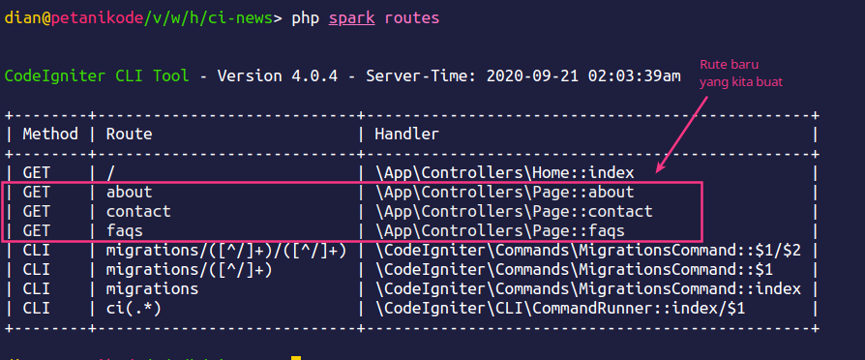
Task: Click the CommandRunner::index/$1 handler
Action: point(560,308)
